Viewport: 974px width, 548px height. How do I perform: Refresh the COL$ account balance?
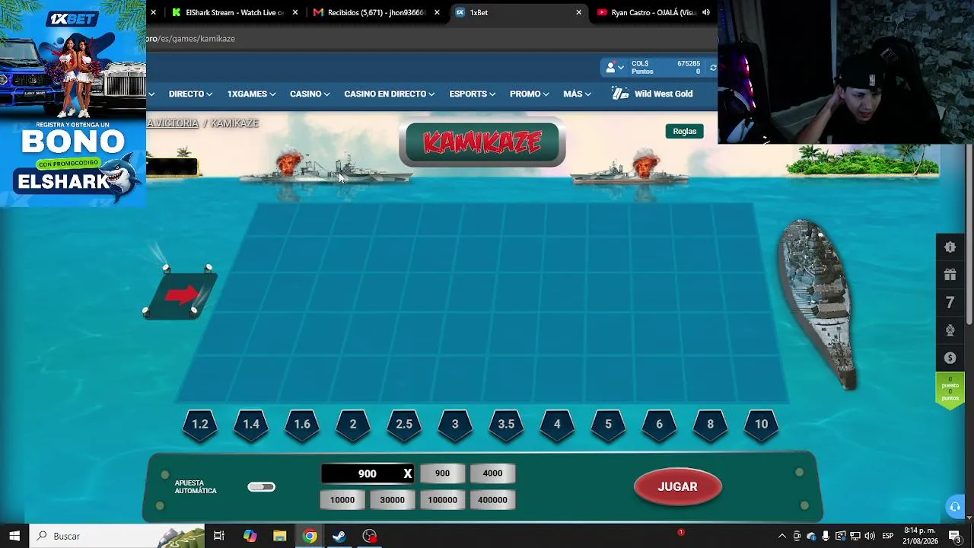pos(712,68)
